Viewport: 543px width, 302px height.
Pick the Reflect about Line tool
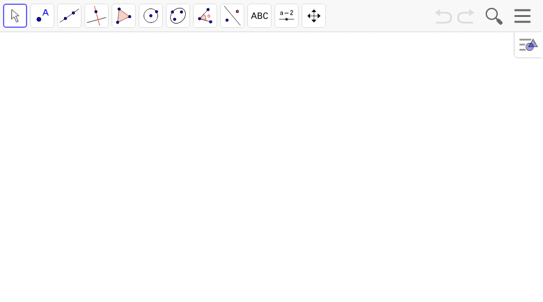pyautogui.click(x=232, y=16)
